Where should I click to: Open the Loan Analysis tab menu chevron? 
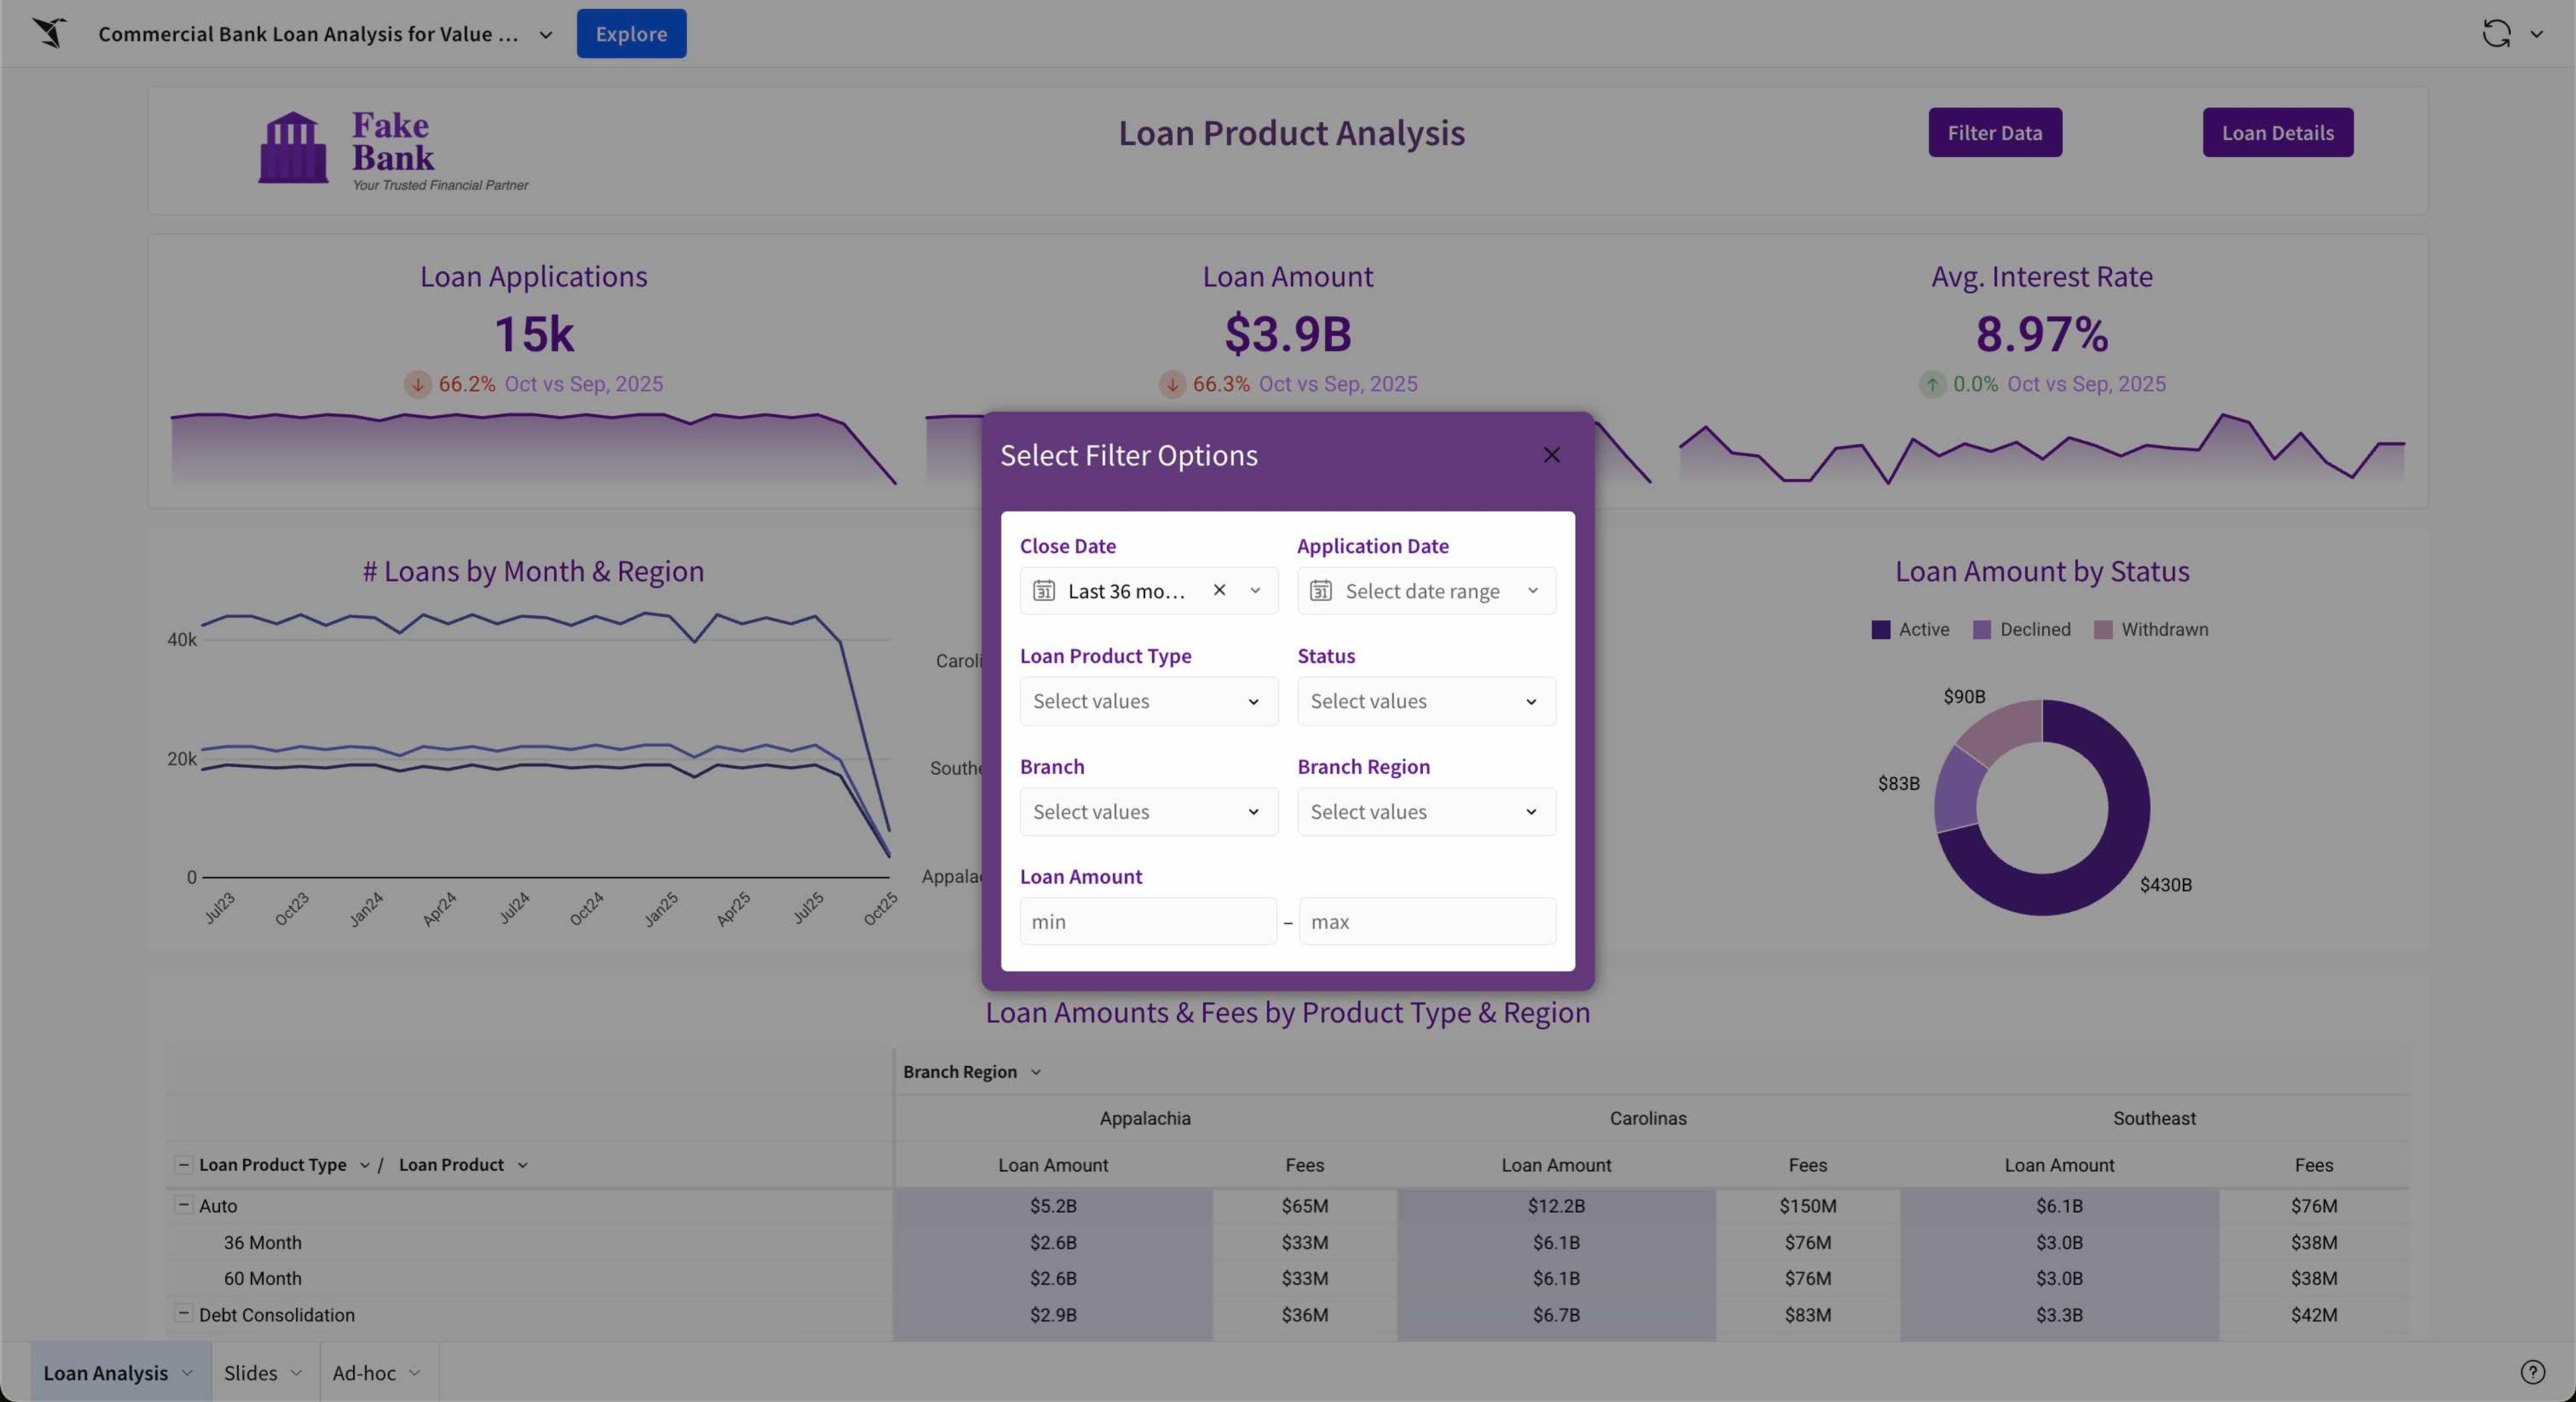[187, 1373]
